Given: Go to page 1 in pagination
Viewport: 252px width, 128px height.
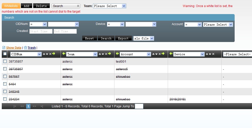Looking at the screenshot, I should (28, 106).
